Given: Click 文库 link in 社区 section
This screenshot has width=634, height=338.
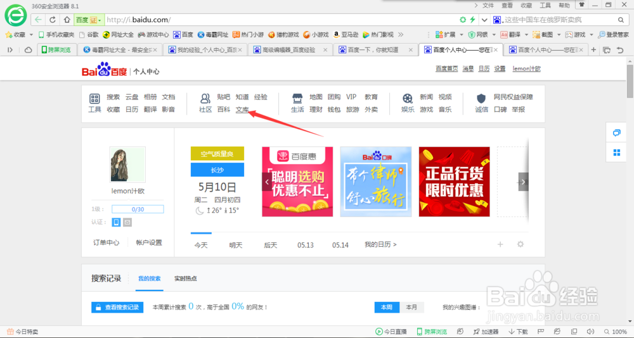Looking at the screenshot, I should (x=242, y=110).
